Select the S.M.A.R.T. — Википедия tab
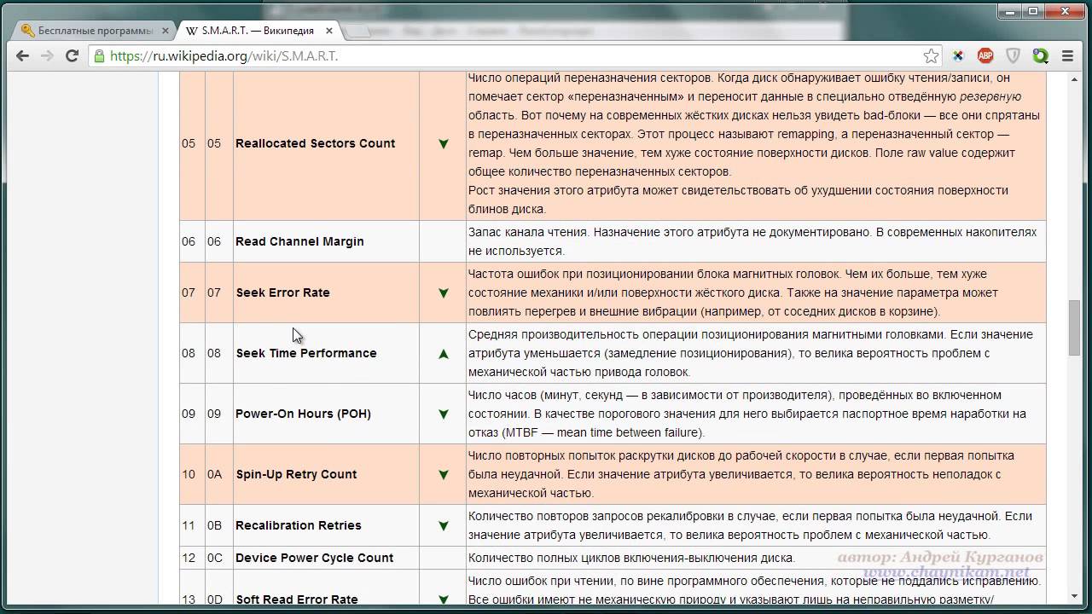Viewport: 1092px width, 614px height. tap(258, 31)
